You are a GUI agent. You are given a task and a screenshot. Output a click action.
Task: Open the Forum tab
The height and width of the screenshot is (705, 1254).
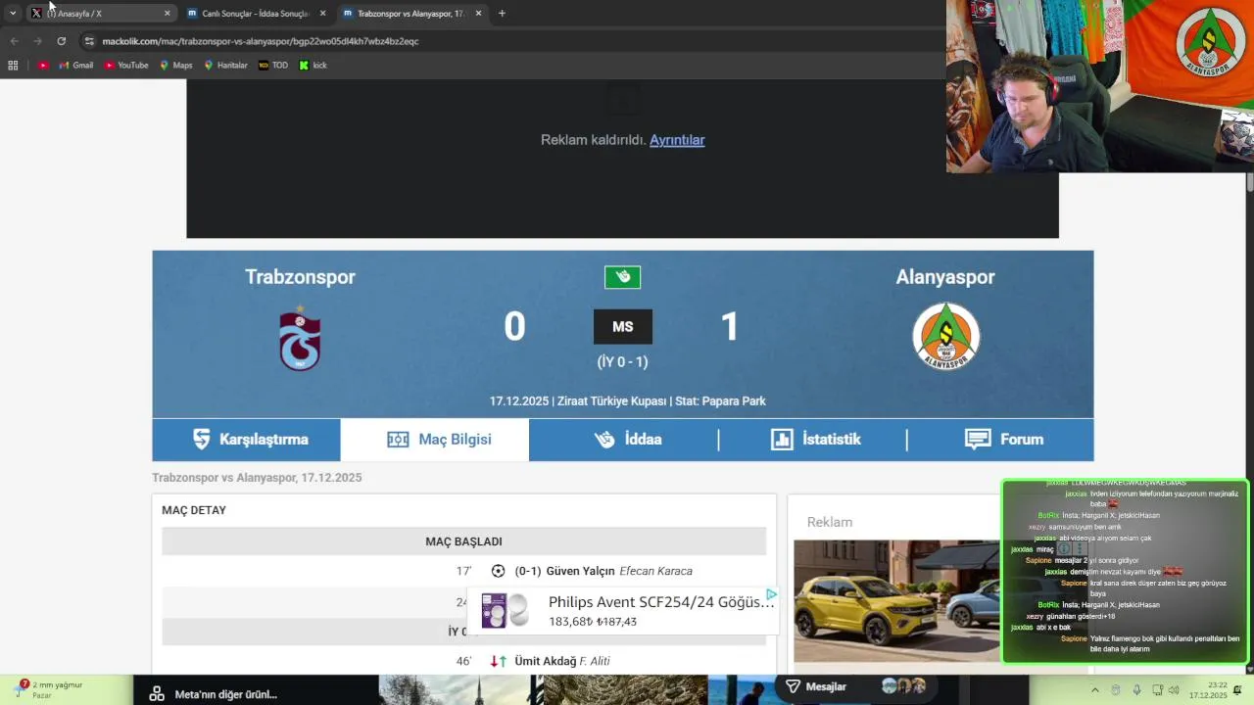click(x=1000, y=440)
